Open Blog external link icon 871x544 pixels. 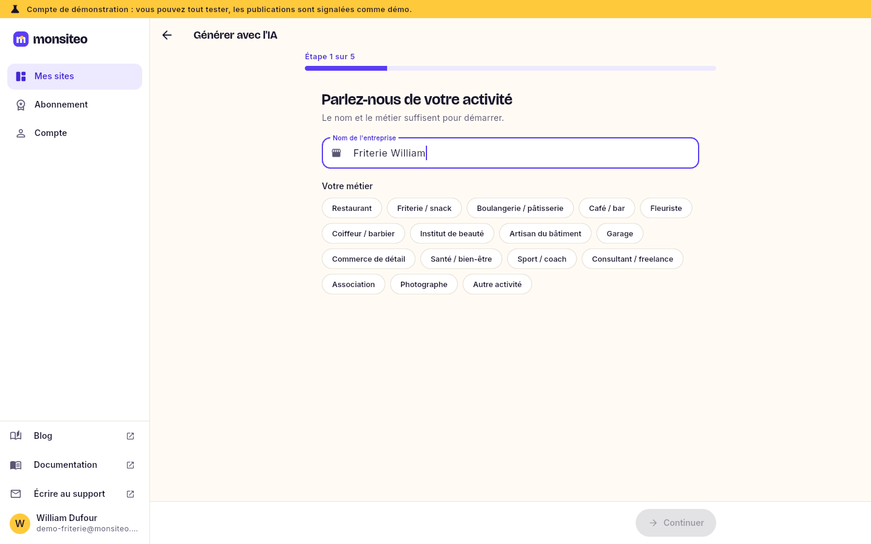tap(130, 436)
